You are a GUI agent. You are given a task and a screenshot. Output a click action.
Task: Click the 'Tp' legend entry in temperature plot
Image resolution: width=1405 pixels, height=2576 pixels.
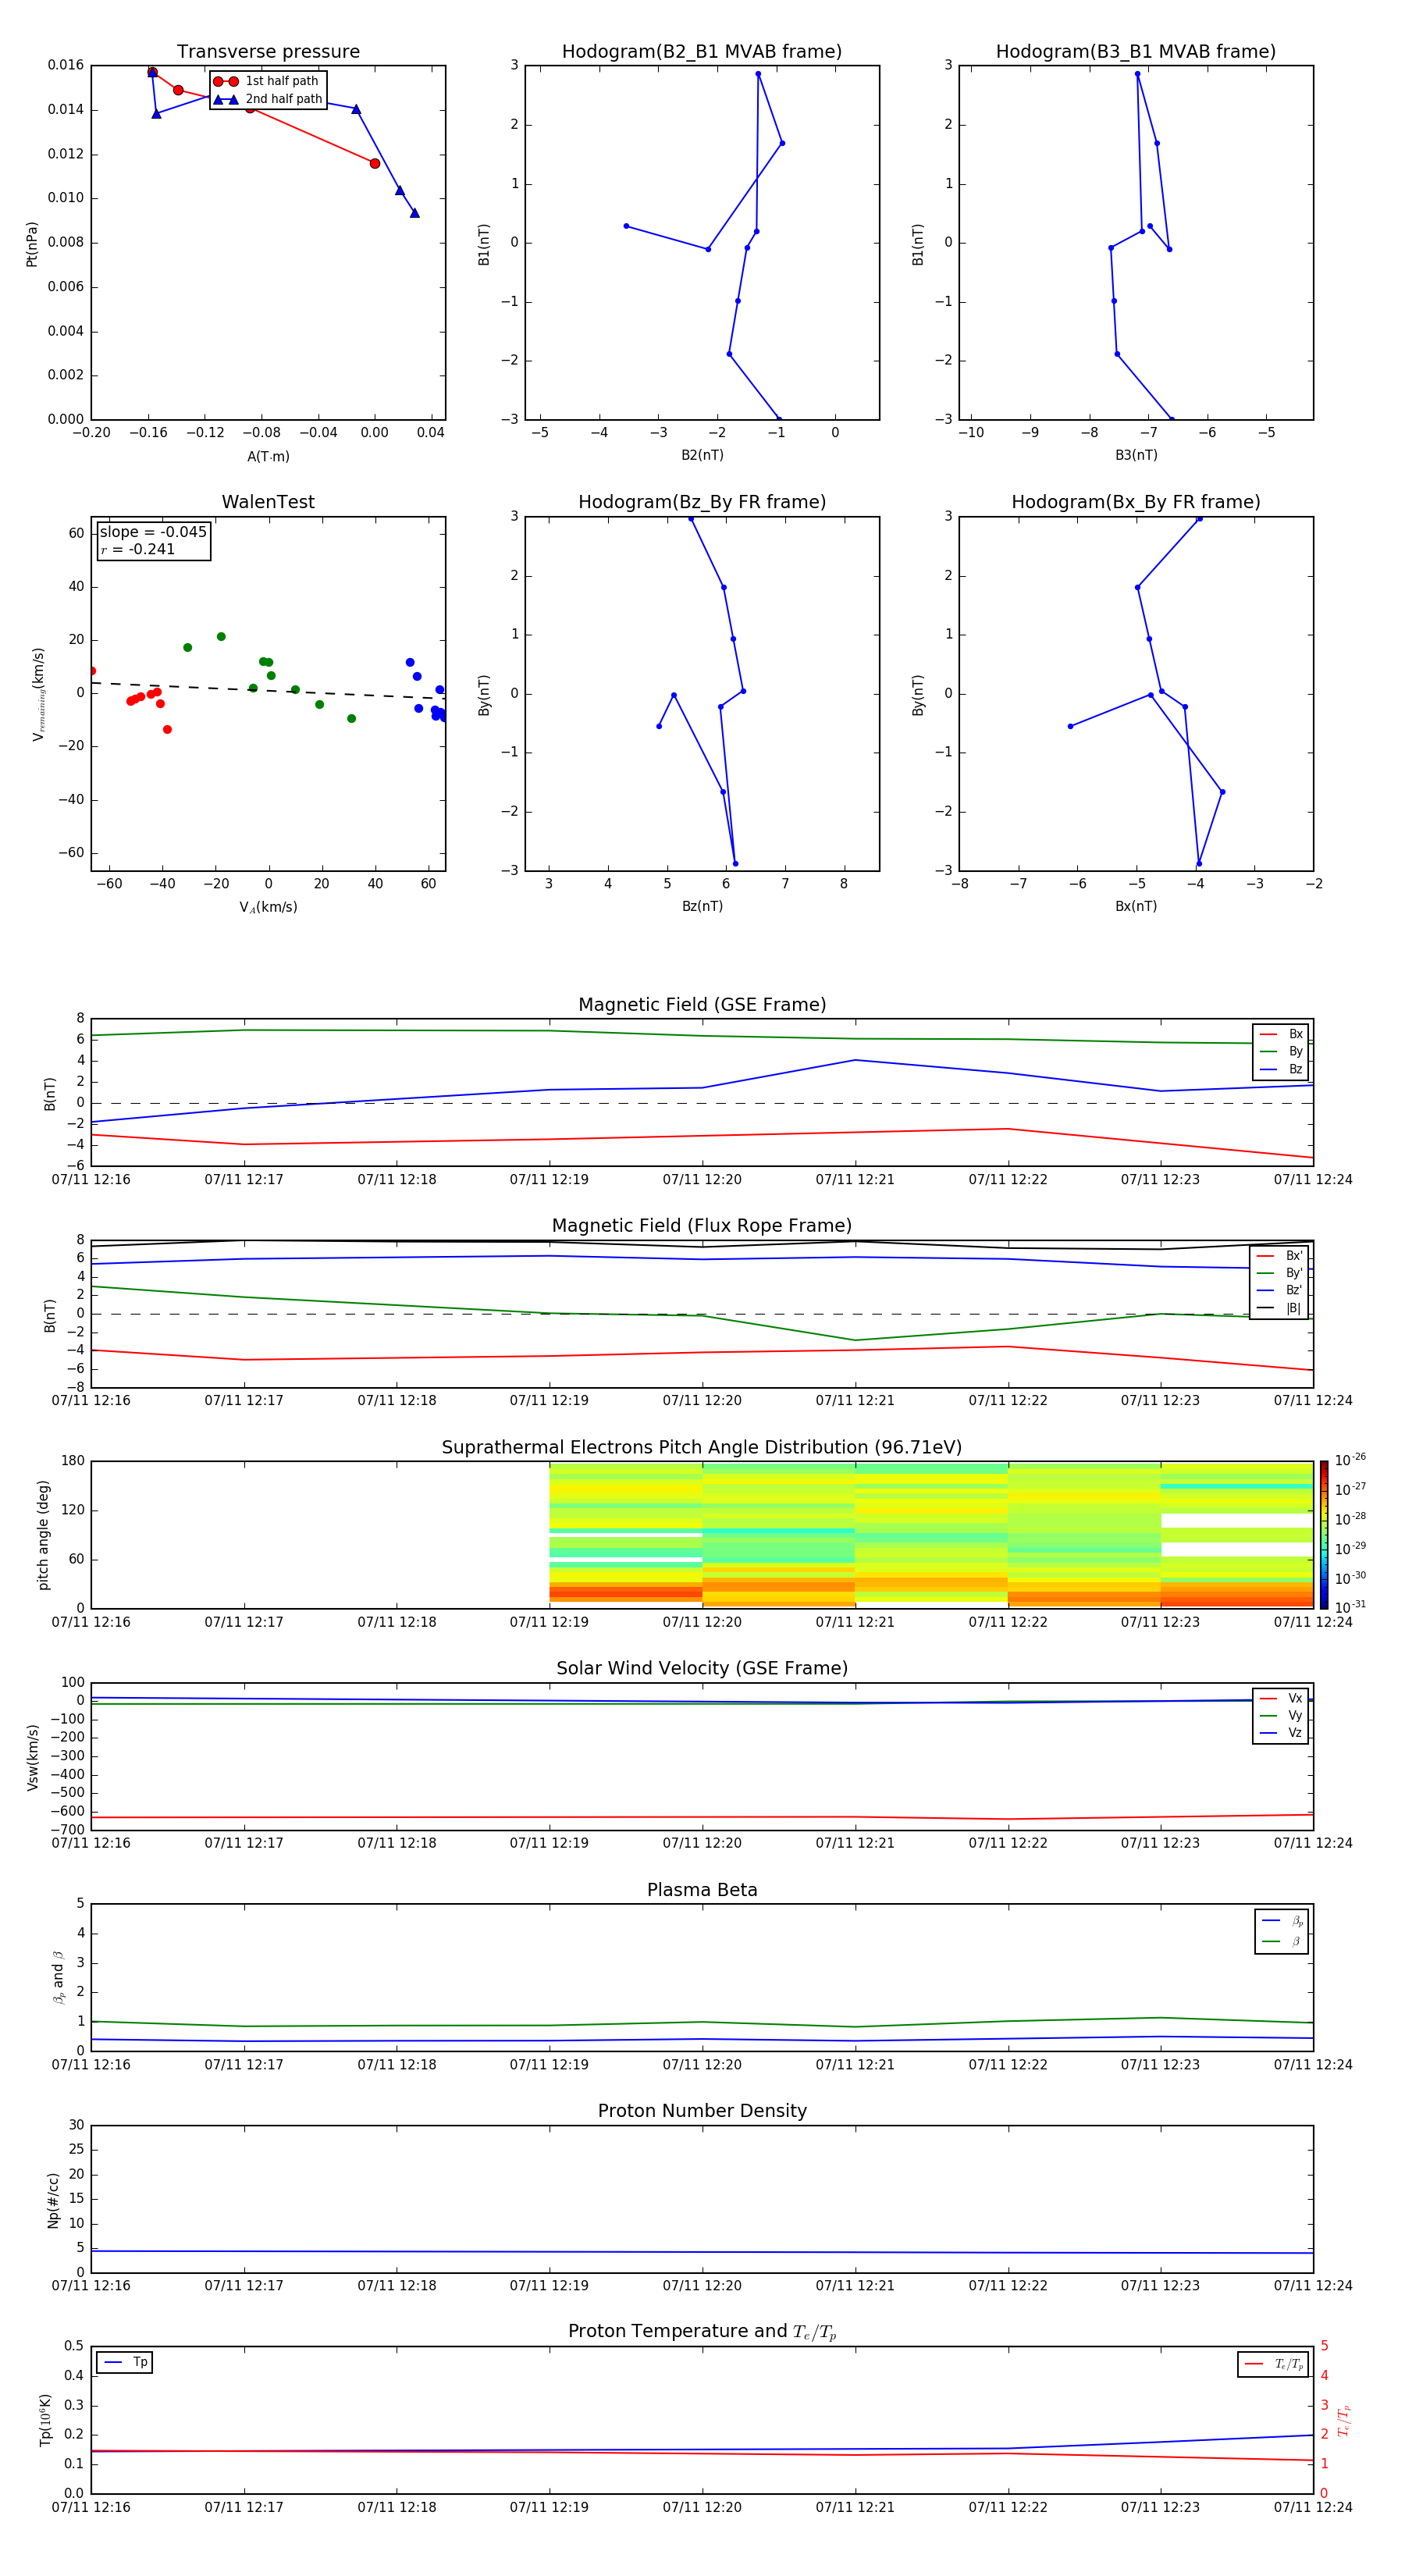click(125, 2363)
